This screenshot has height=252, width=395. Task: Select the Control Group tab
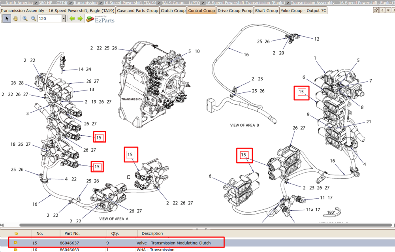(x=201, y=11)
